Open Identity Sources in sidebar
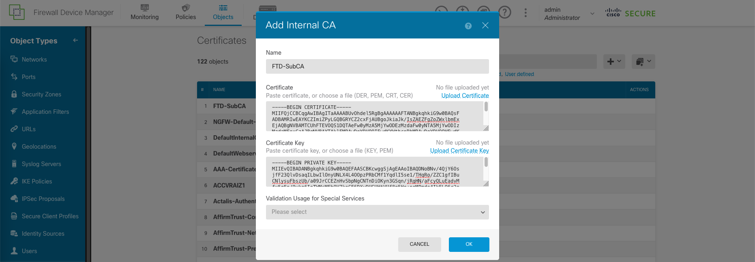The height and width of the screenshot is (262, 755). point(43,234)
